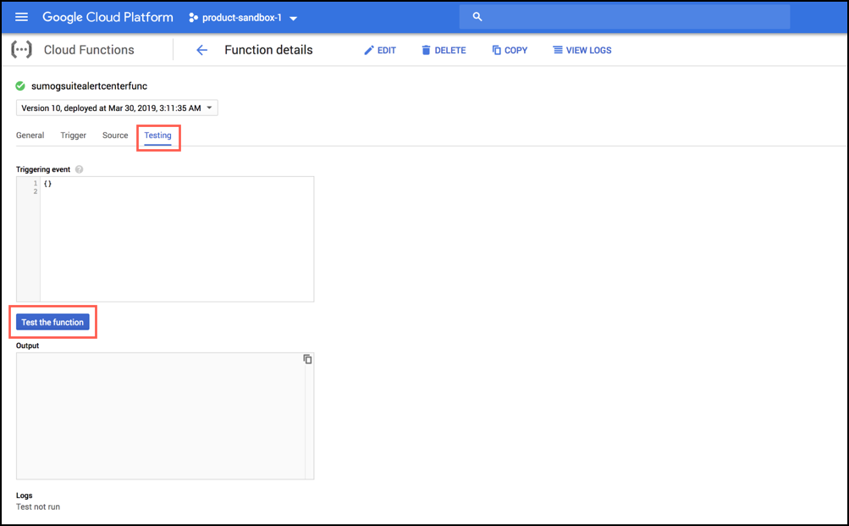This screenshot has width=849, height=526.
Task: Click the green status checkmark for sumogsuitealertcenterfunc
Action: tap(19, 86)
